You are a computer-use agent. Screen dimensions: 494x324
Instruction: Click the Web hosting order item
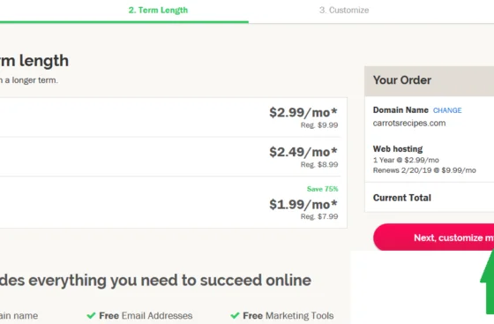click(424, 159)
